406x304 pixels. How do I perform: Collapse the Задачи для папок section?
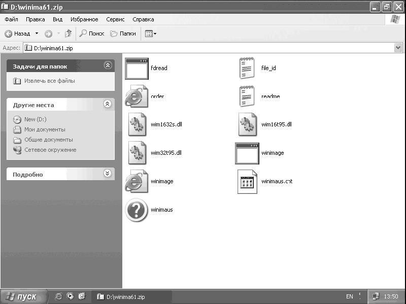tap(107, 65)
